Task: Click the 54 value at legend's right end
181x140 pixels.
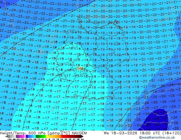Action: 82,139
